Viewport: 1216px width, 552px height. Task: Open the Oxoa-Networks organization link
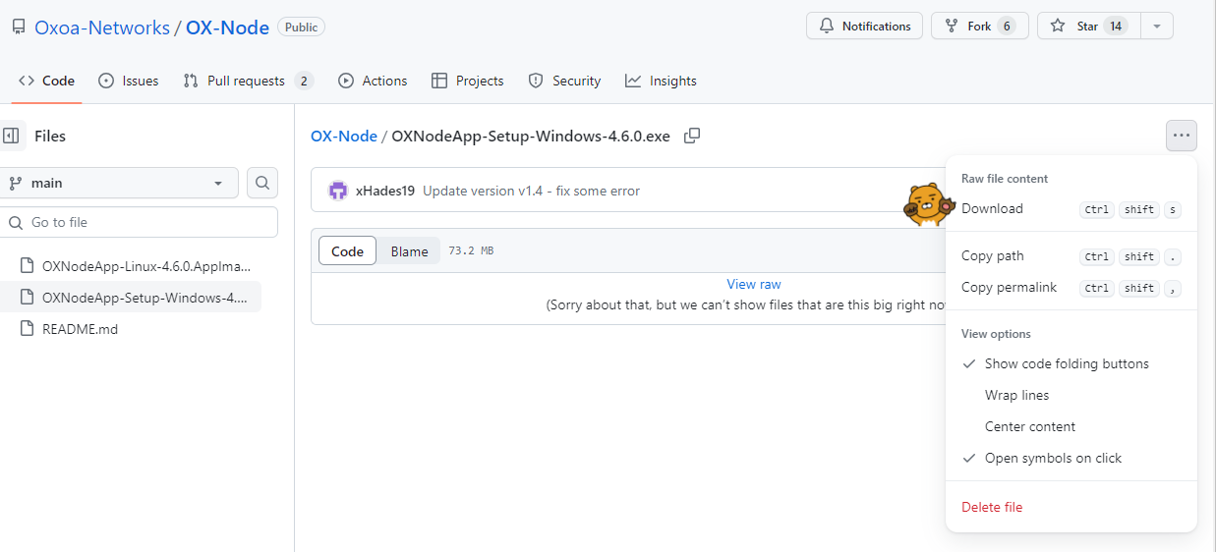coord(102,28)
